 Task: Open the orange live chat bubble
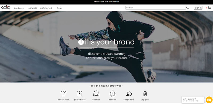(209, 100)
